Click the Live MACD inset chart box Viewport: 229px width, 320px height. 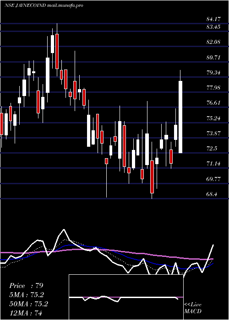(126, 297)
